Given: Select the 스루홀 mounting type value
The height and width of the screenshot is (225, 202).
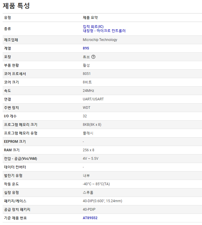Looking at the screenshot, I should click(88, 193).
